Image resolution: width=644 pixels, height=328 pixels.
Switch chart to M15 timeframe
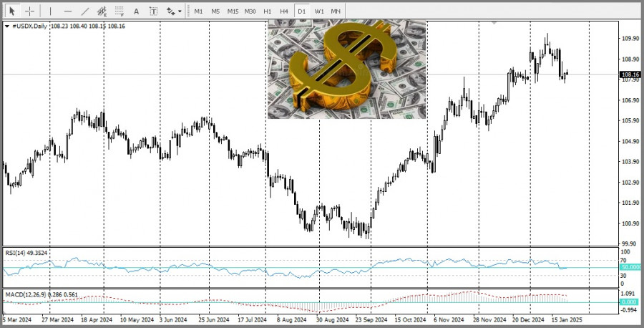[233, 11]
